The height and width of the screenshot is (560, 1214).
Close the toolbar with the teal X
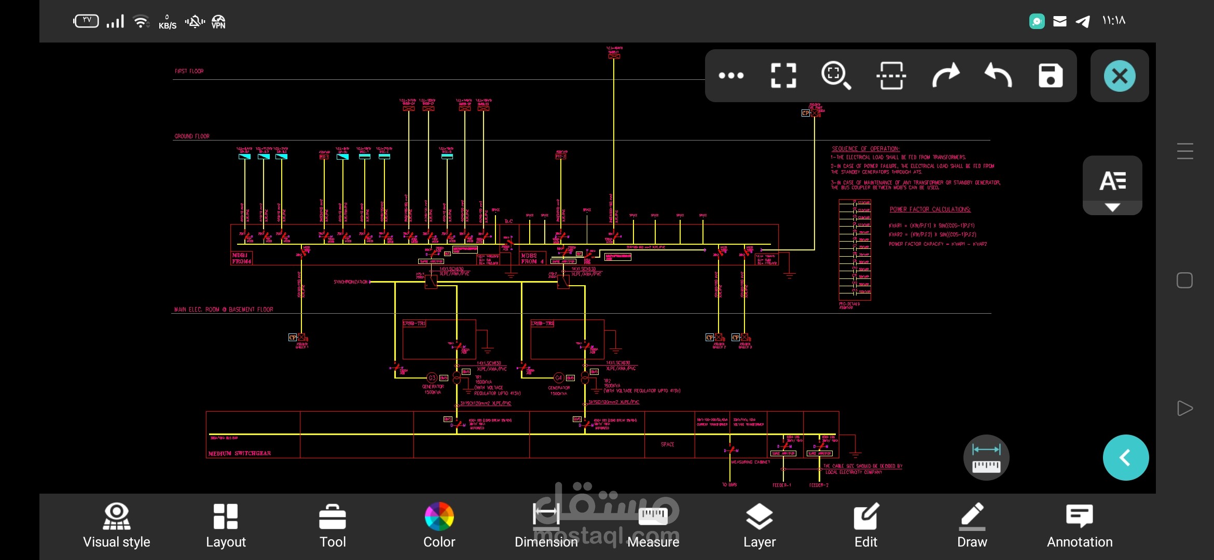pos(1120,76)
